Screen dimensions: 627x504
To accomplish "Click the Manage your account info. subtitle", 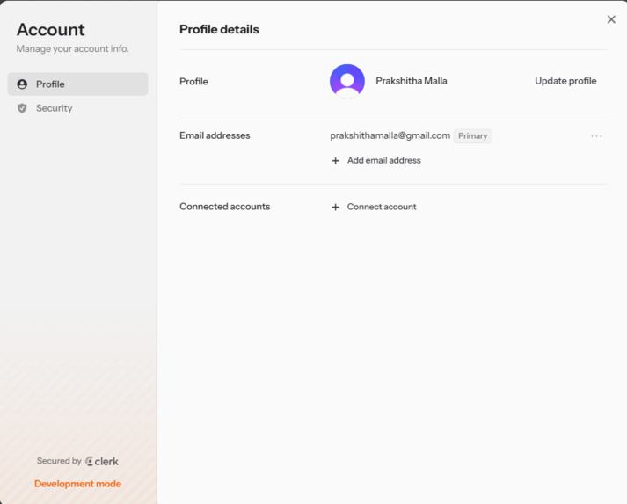I will (72, 48).
